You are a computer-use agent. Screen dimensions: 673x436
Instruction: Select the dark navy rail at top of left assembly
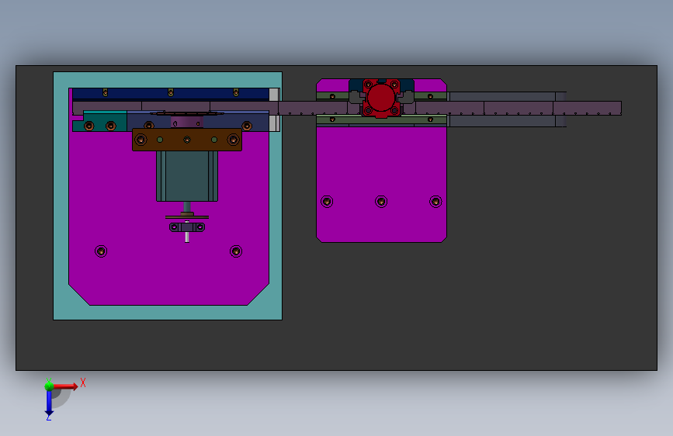tap(171, 94)
